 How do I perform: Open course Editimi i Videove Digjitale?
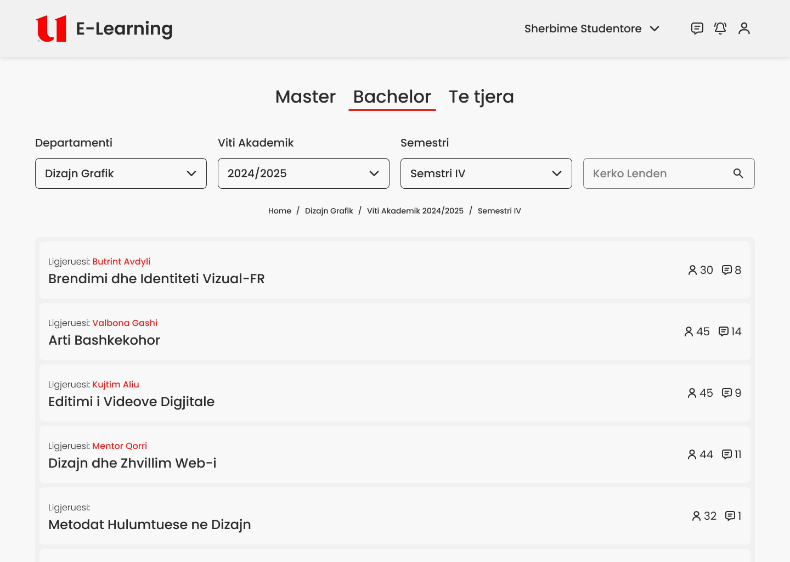click(x=131, y=402)
